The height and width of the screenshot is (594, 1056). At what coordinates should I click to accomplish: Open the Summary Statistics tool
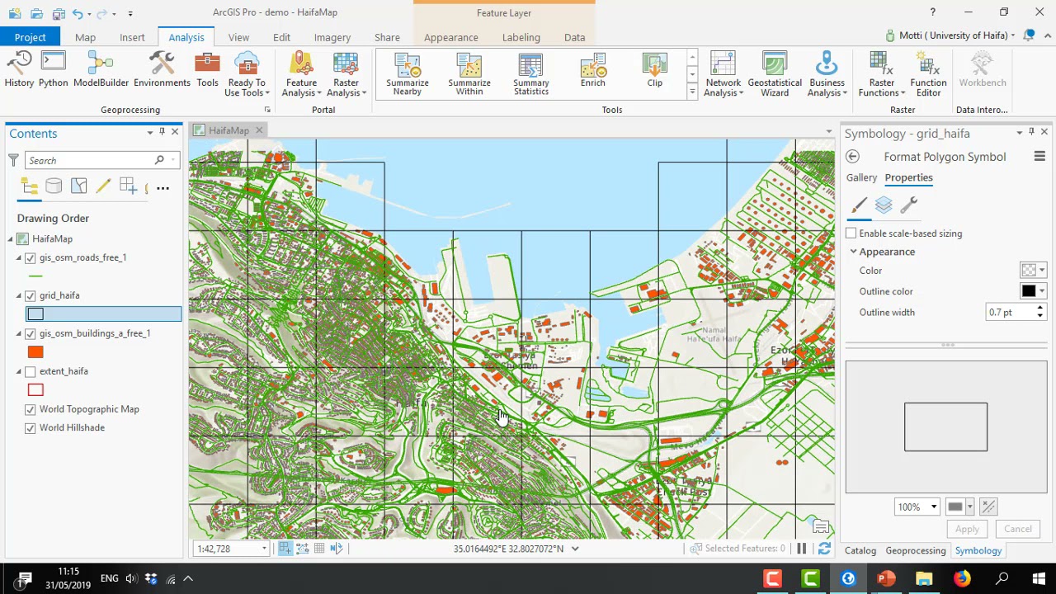click(531, 74)
